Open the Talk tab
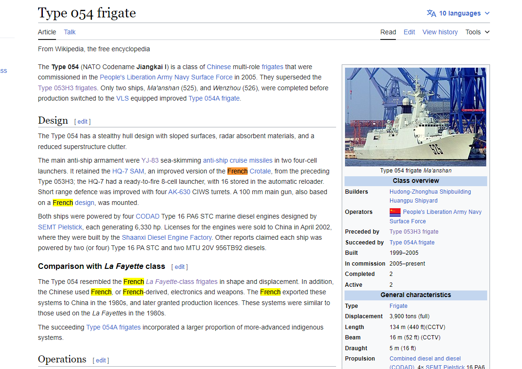 coord(70,32)
